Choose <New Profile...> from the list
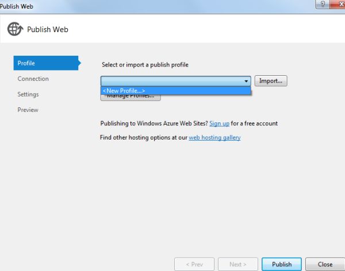The height and width of the screenshot is (271, 345). (x=175, y=91)
